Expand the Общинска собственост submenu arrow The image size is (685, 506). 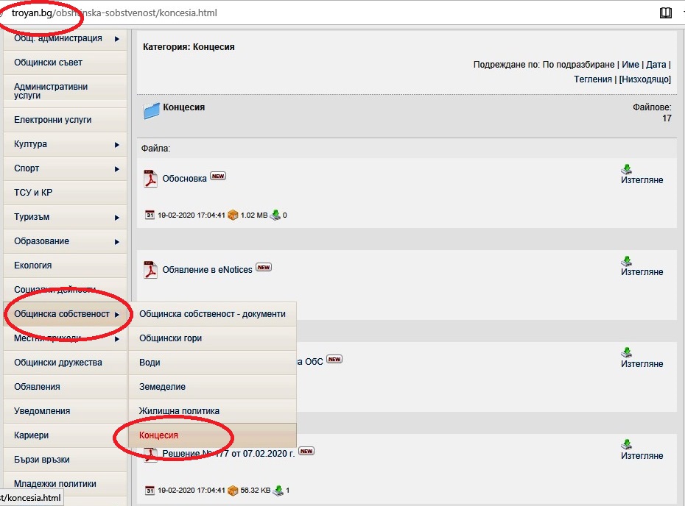click(x=116, y=315)
